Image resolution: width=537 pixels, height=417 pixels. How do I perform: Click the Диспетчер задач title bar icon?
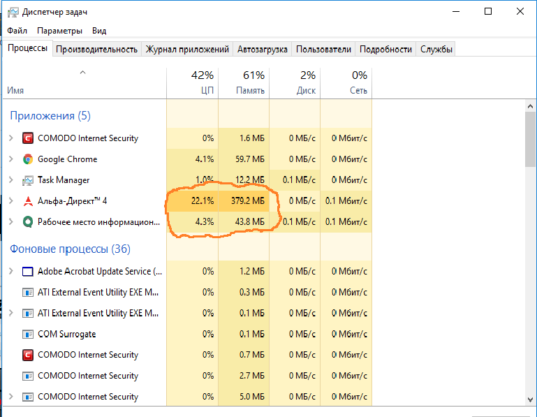(12, 12)
